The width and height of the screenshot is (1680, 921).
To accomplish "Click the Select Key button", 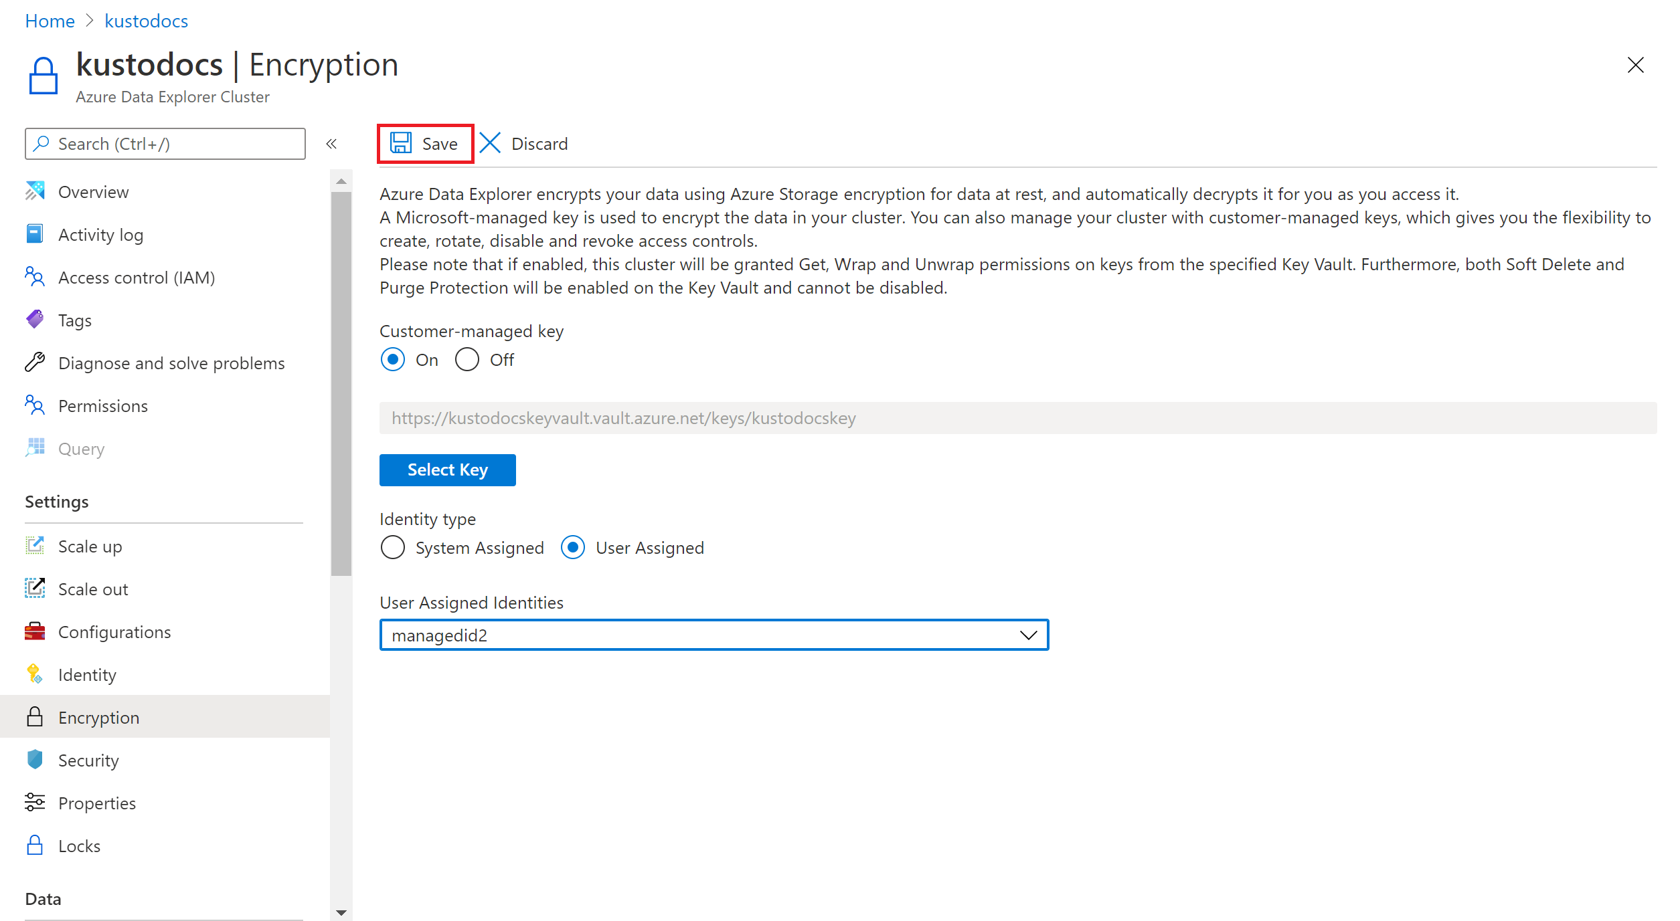I will (447, 470).
